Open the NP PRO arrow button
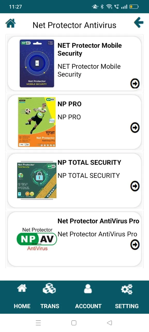149x332 pixels. click(135, 128)
